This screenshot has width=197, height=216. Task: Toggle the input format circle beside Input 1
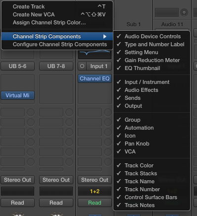82,66
